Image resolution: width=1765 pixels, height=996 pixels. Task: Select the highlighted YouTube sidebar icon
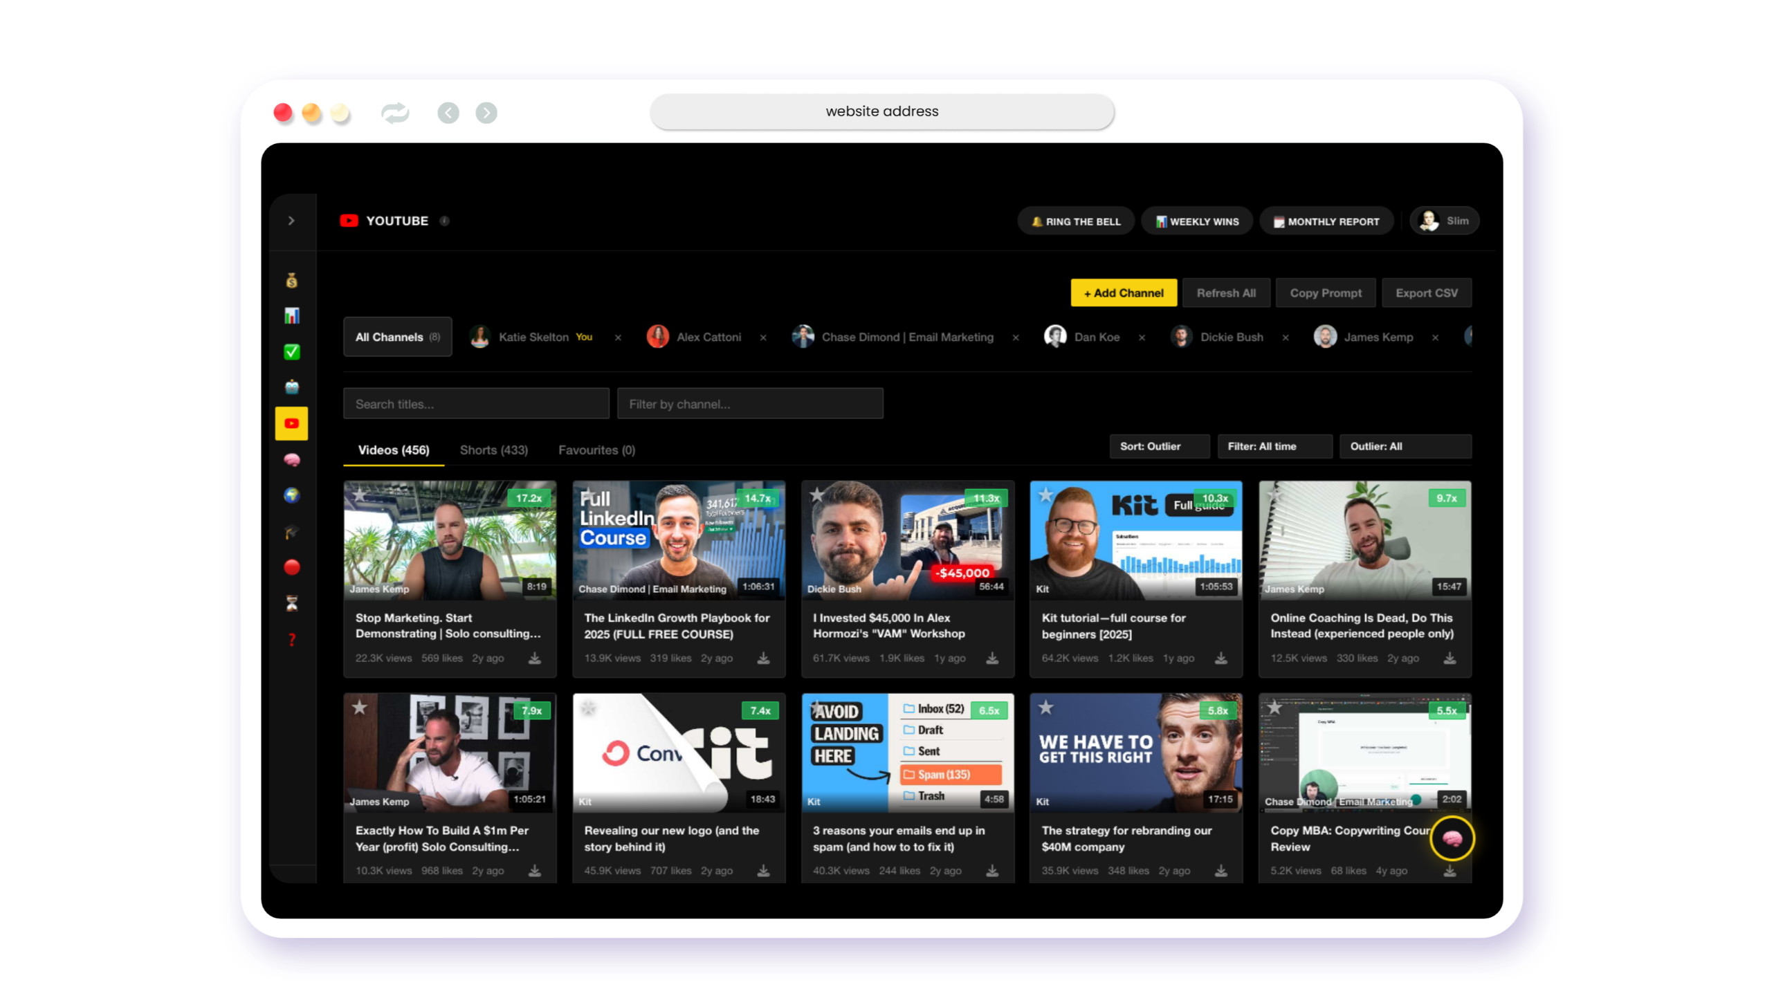pyautogui.click(x=291, y=423)
